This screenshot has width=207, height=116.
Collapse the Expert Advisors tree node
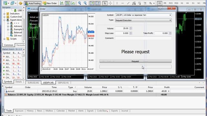[x=4, y=20]
